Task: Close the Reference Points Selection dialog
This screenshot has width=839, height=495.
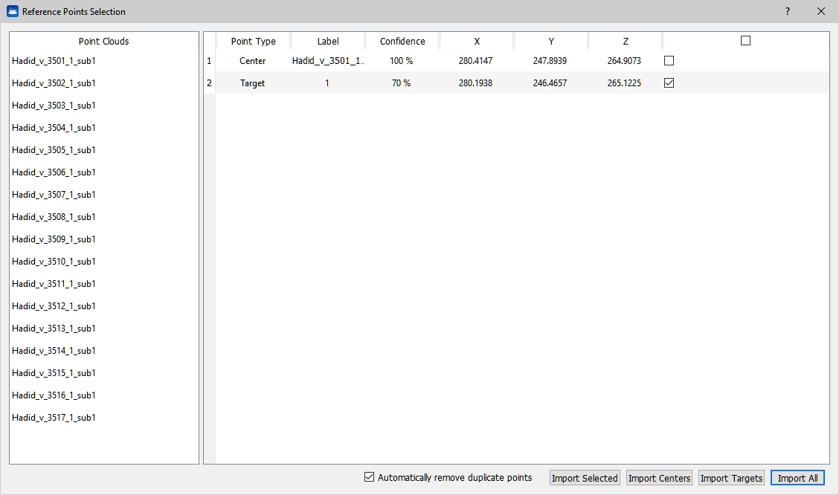Action: [821, 12]
